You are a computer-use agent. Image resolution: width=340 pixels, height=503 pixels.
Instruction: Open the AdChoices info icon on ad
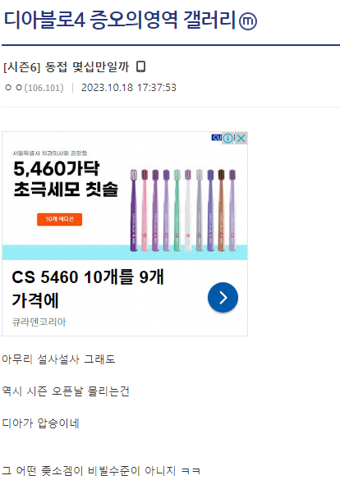click(x=228, y=138)
